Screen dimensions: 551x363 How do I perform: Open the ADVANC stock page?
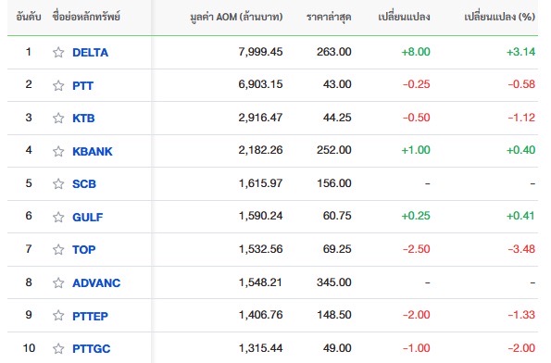[96, 282]
